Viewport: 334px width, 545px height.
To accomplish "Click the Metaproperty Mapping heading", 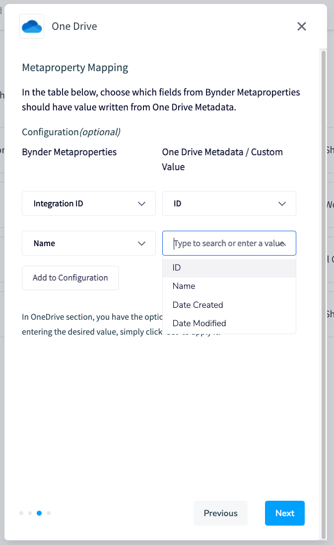I will (75, 68).
